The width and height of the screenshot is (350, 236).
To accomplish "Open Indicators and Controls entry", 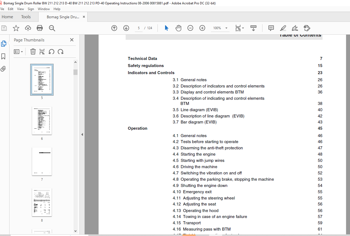I will pos(151,73).
